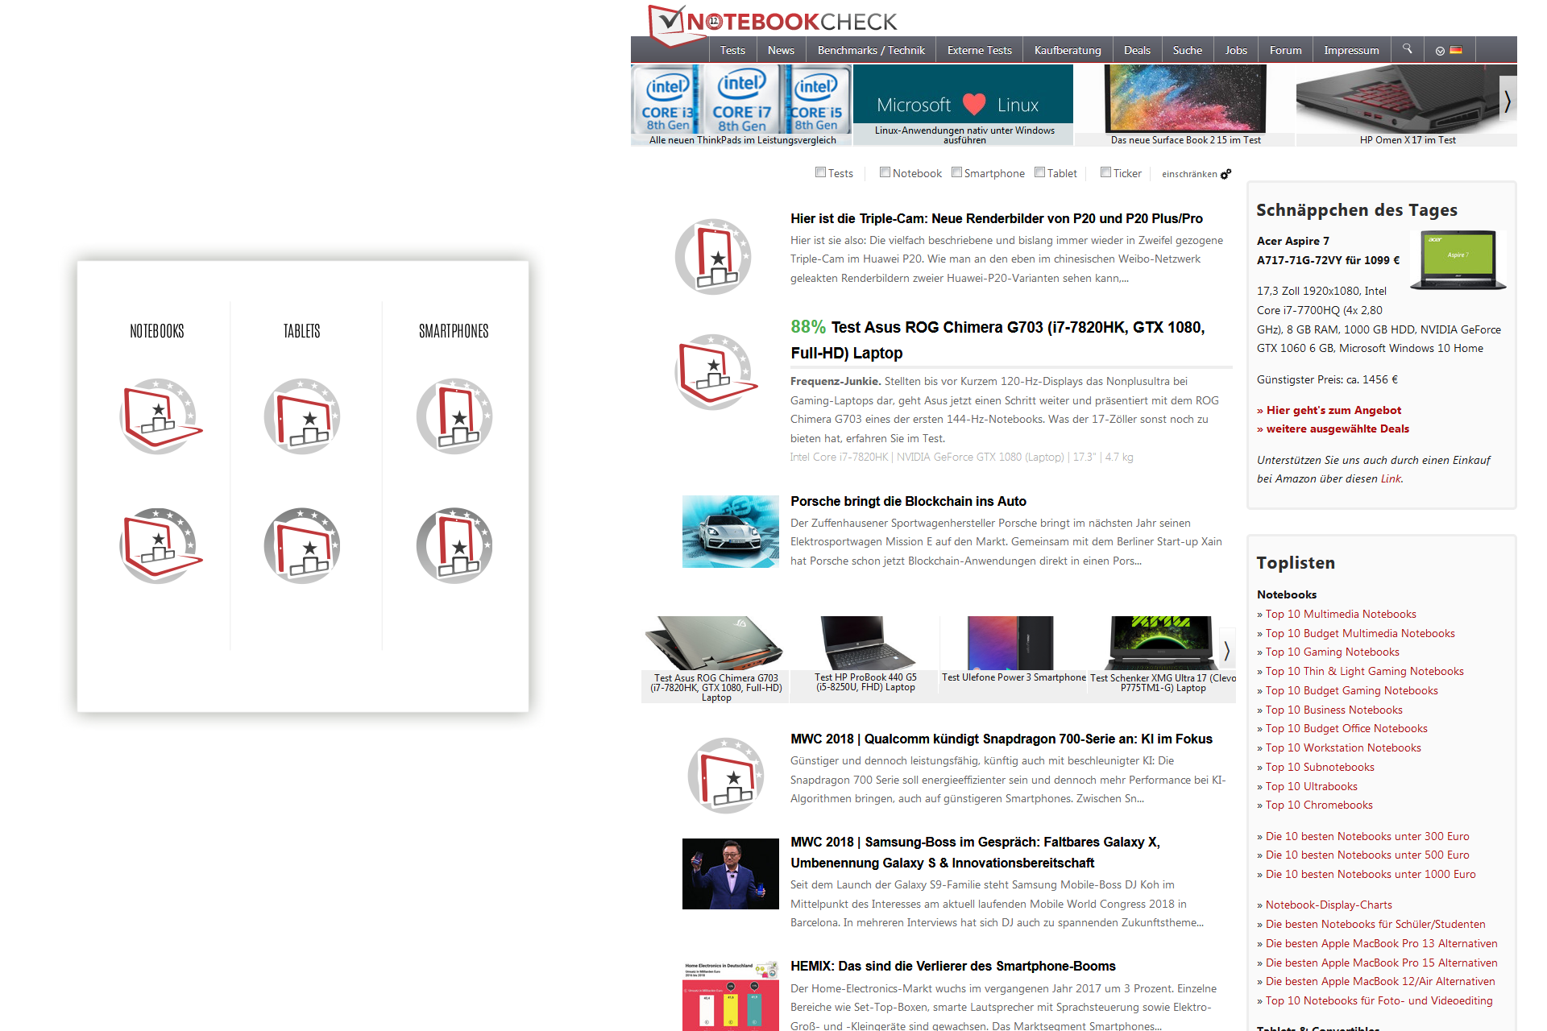The image size is (1547, 1031).
Task: Tick the Tests filter checkbox
Action: click(820, 172)
